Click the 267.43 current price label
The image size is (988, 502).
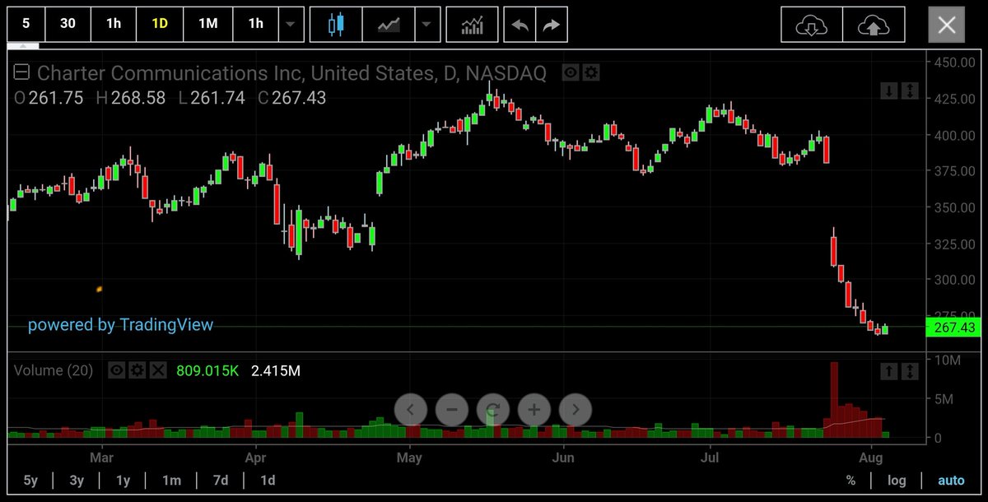(955, 328)
